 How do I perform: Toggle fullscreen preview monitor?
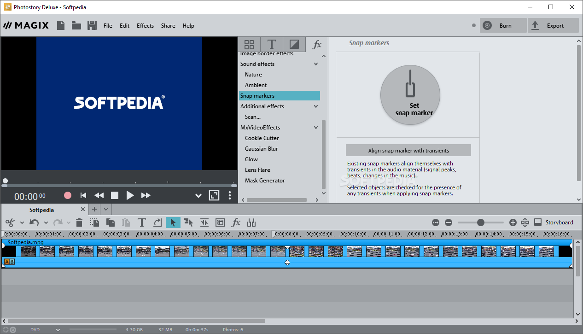pos(214,195)
